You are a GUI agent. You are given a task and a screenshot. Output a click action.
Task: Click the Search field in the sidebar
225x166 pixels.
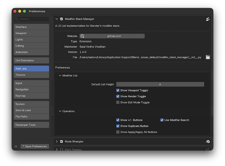pos(31,19)
